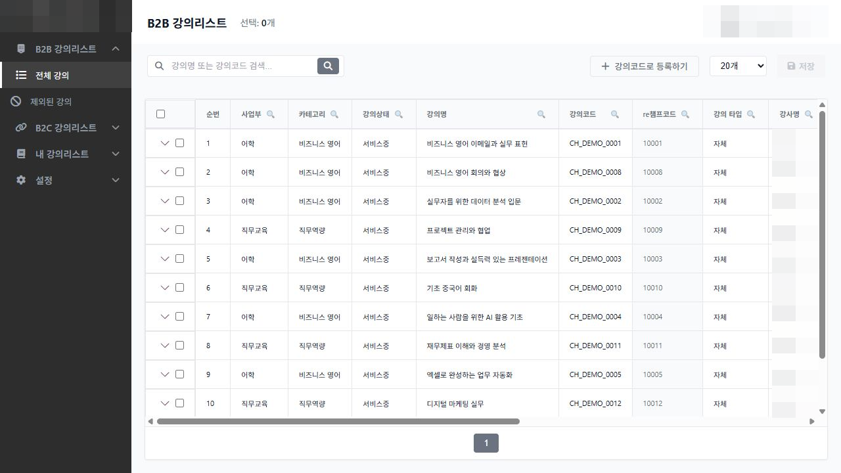Expand row 9 details chevron

165,374
